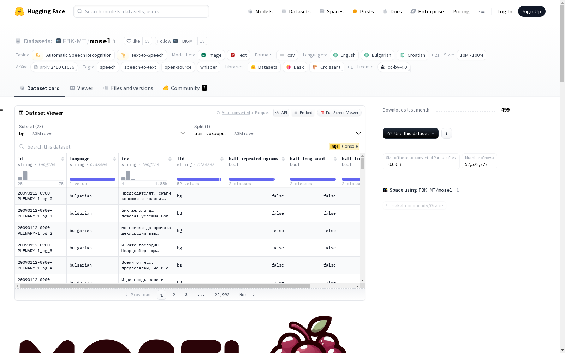Select the Croissant library tag
565x353 pixels.
(x=327, y=67)
